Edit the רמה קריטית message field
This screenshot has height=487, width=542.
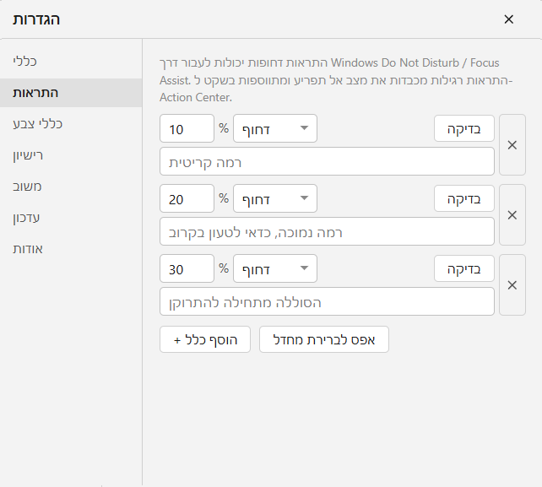(x=327, y=161)
